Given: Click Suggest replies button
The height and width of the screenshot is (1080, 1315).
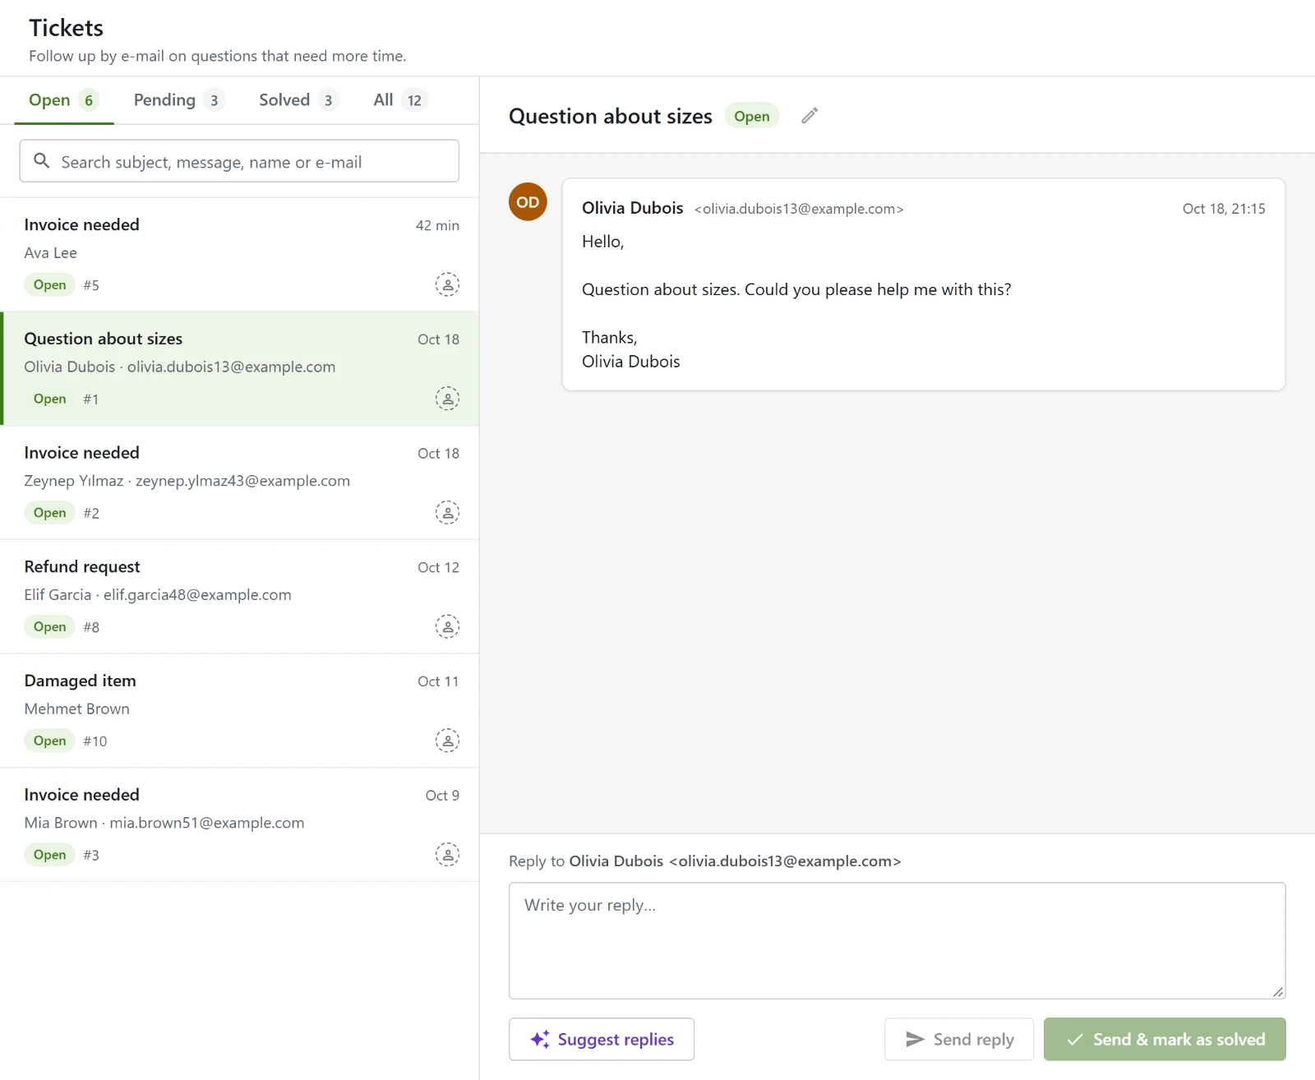Looking at the screenshot, I should pos(602,1040).
